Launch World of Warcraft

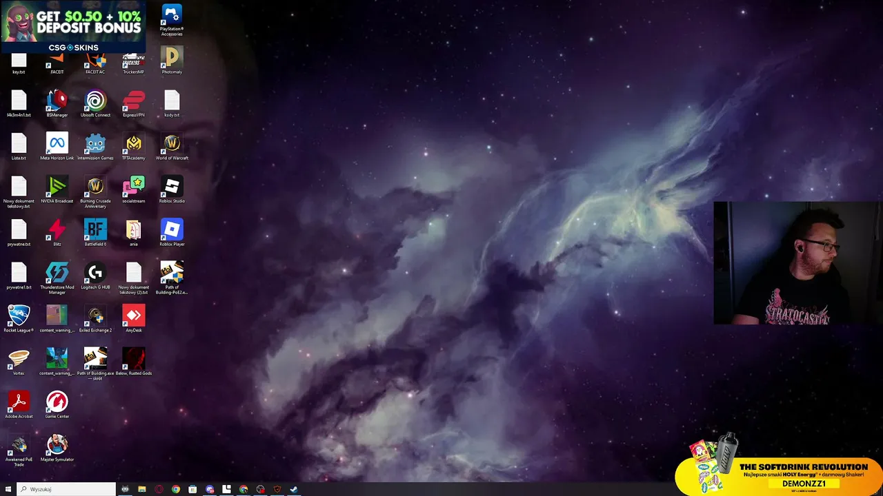pyautogui.click(x=172, y=147)
